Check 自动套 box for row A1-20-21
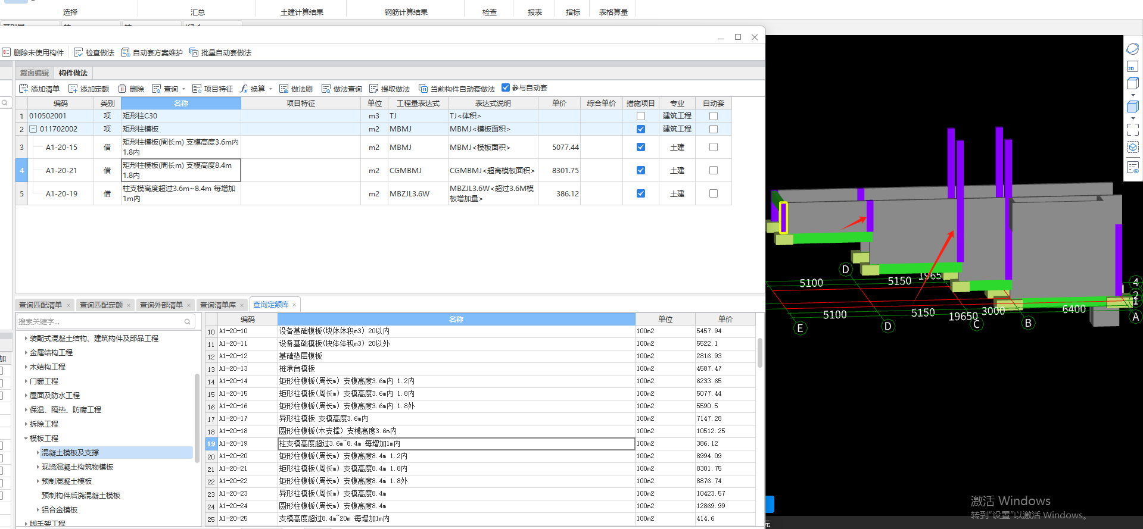Screen dimensions: 1143x529 tap(714, 170)
